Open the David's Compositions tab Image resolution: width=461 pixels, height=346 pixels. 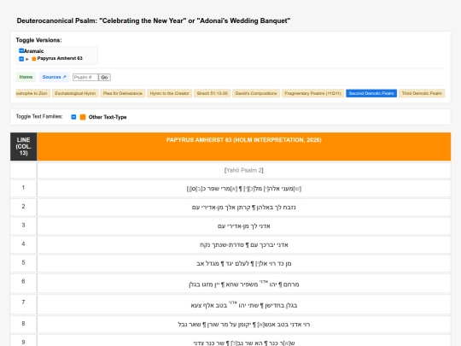click(x=256, y=93)
